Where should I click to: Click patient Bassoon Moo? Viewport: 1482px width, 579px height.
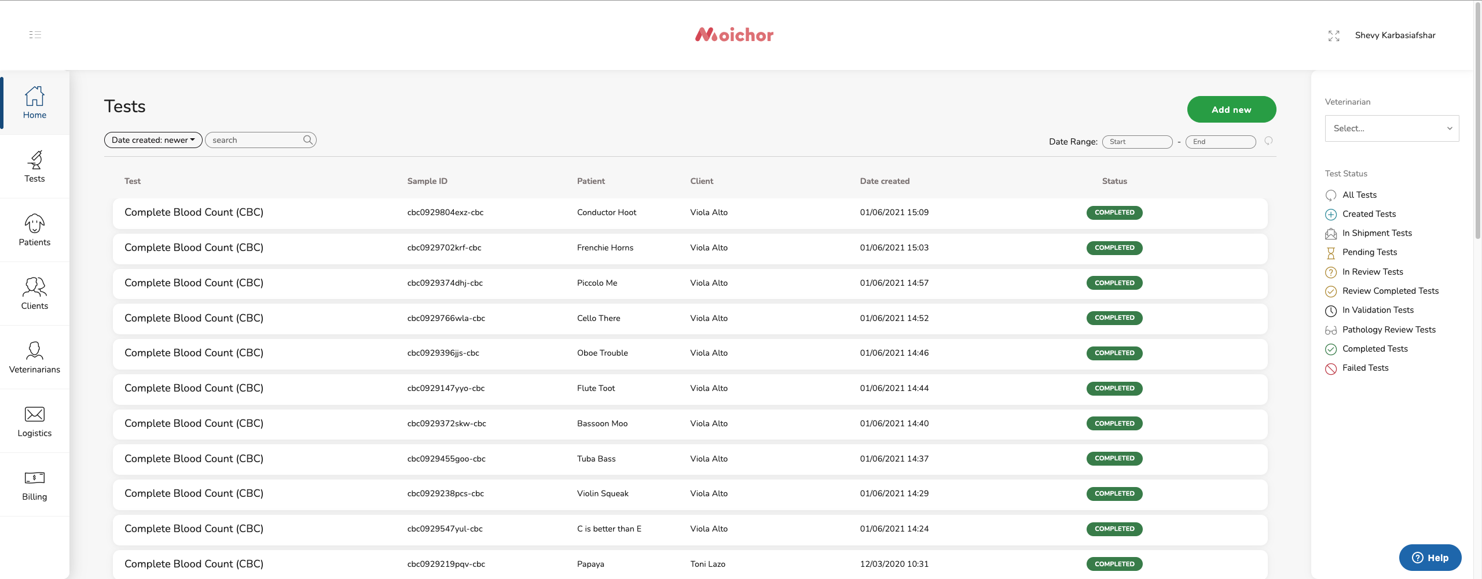click(x=602, y=423)
